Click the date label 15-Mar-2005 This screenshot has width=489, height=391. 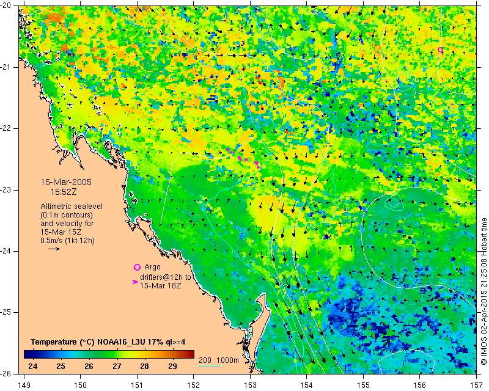[x=66, y=182]
